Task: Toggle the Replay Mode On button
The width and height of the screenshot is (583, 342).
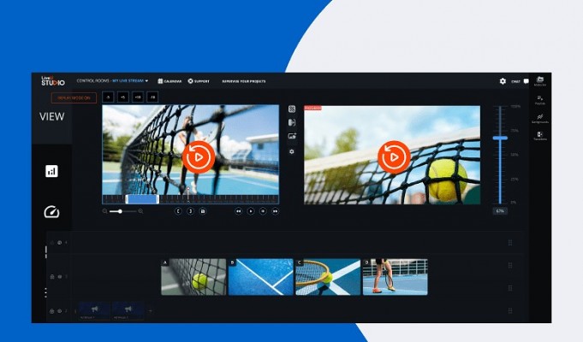Action: [x=73, y=97]
